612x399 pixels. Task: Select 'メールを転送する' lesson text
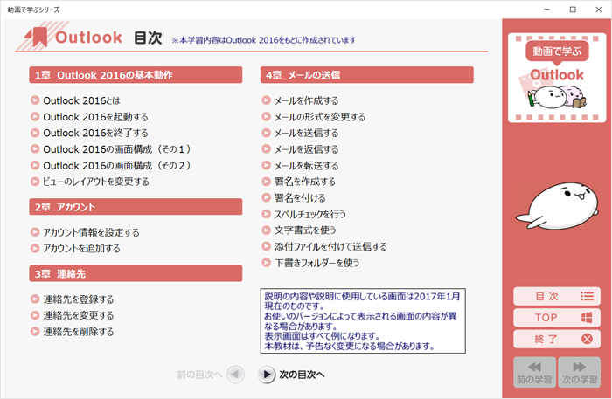pyautogui.click(x=306, y=166)
